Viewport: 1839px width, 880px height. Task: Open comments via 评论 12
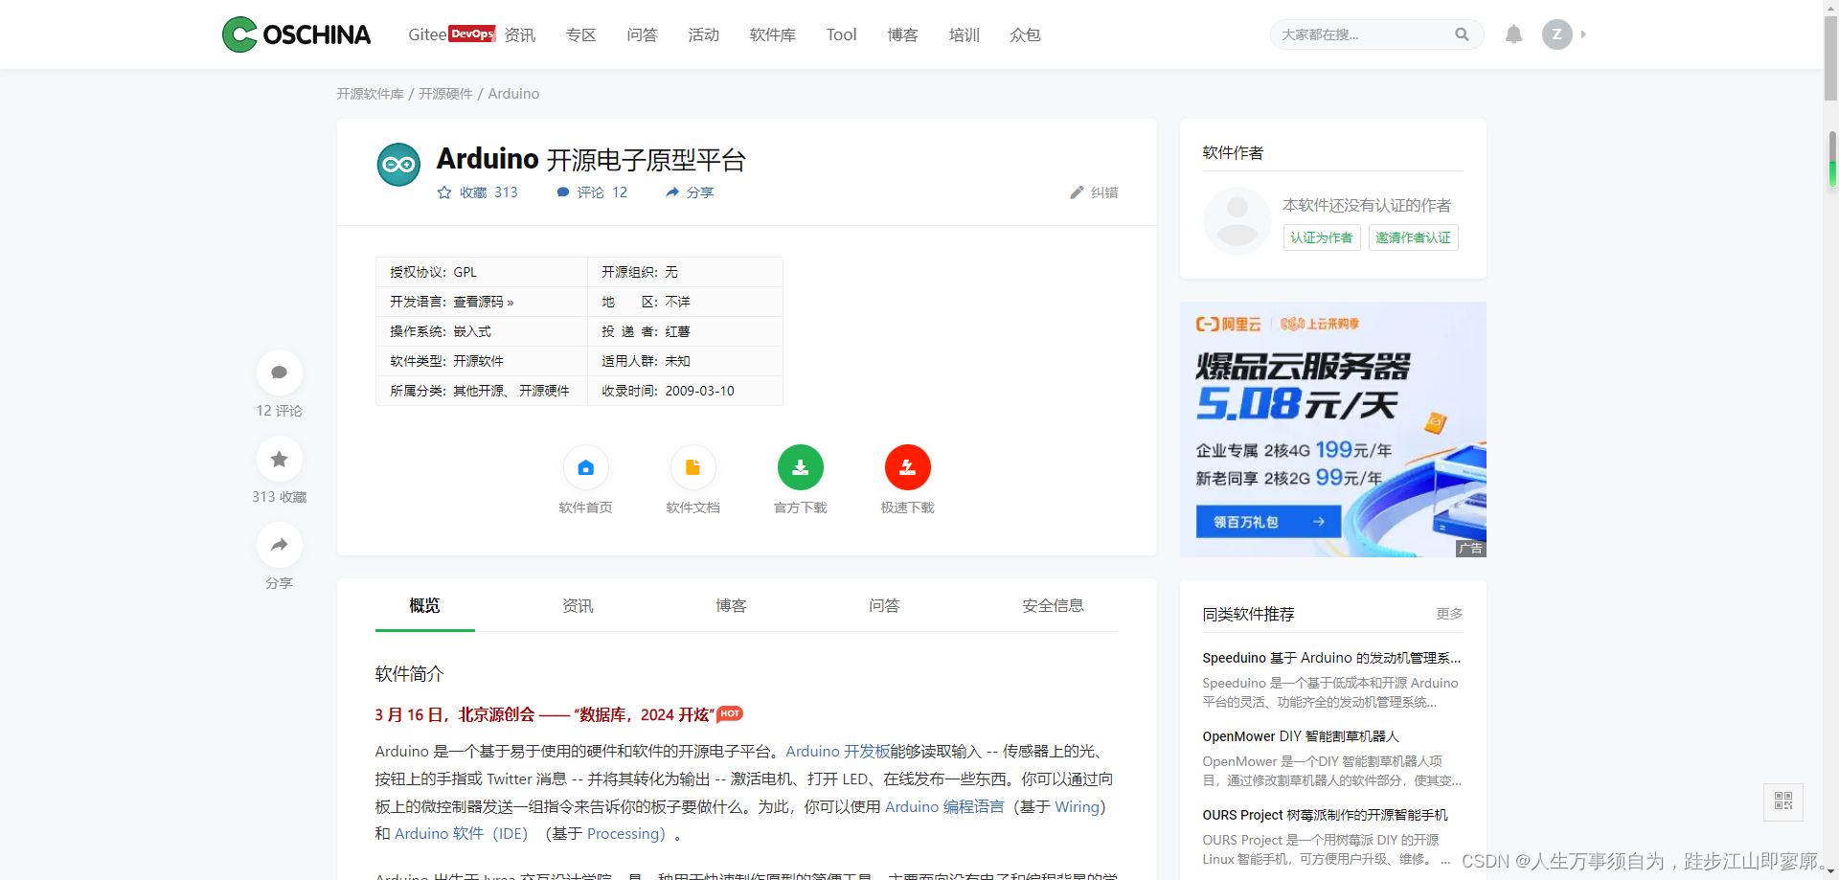tap(592, 192)
